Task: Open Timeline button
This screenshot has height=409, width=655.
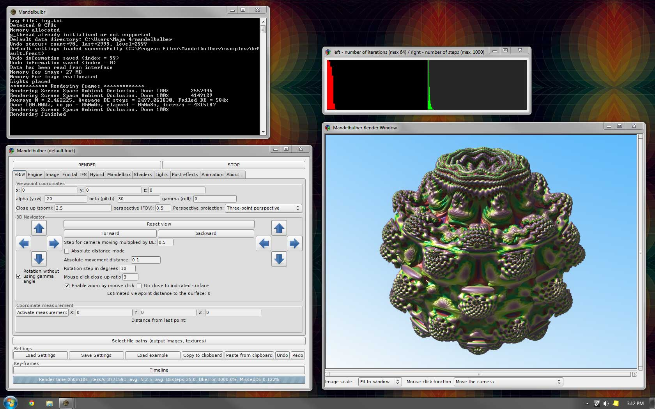Action: coord(159,370)
